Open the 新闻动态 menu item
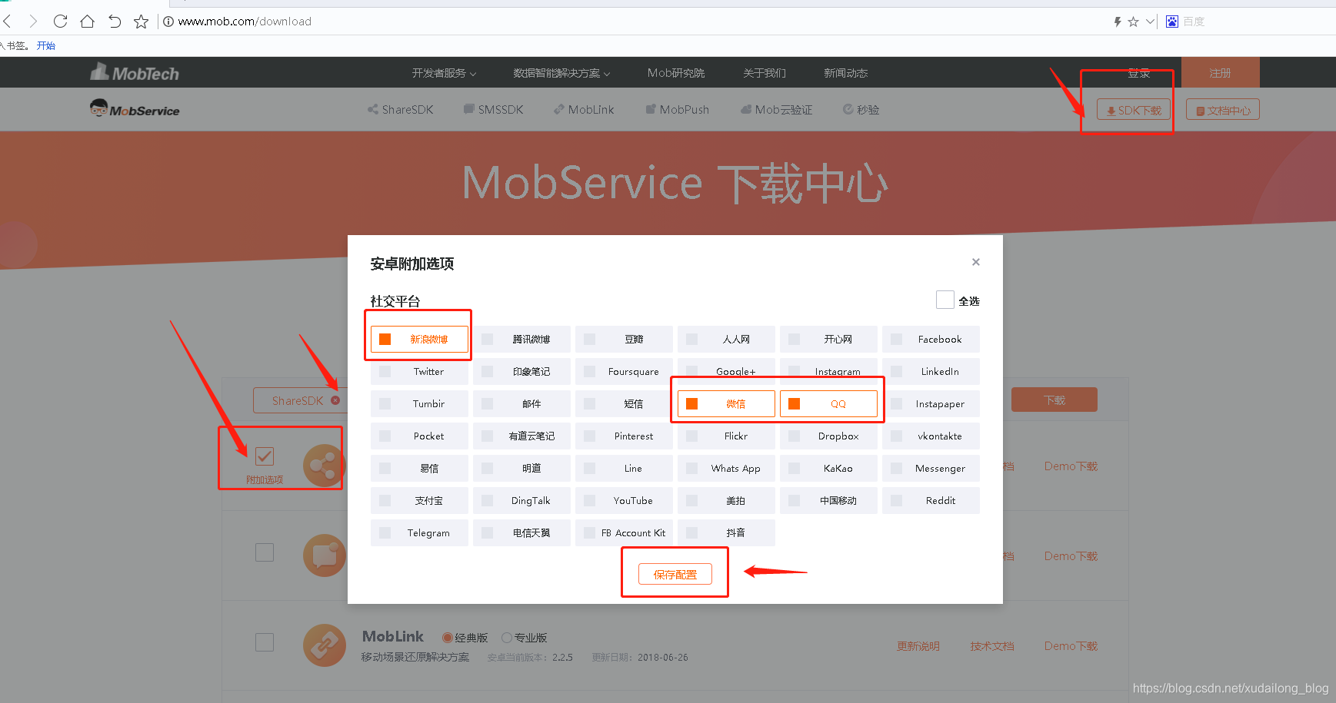Image resolution: width=1336 pixels, height=703 pixels. 846,73
